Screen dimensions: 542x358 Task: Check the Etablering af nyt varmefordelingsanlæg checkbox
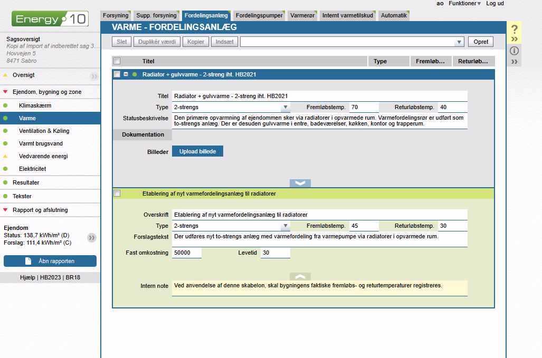click(117, 193)
